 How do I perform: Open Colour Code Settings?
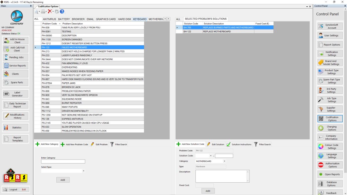click(x=330, y=146)
